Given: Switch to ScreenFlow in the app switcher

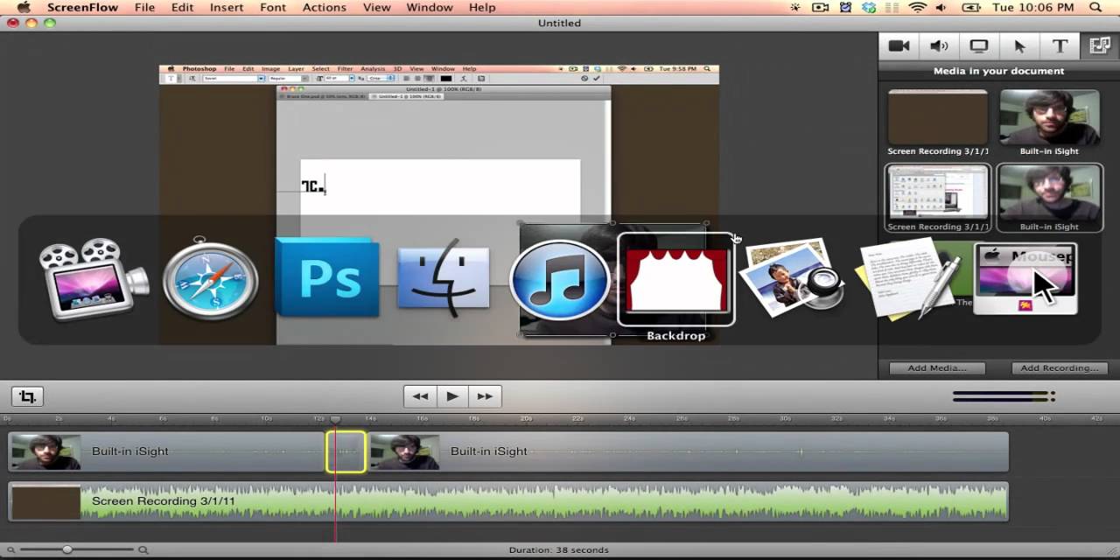Looking at the screenshot, I should pos(93,279).
